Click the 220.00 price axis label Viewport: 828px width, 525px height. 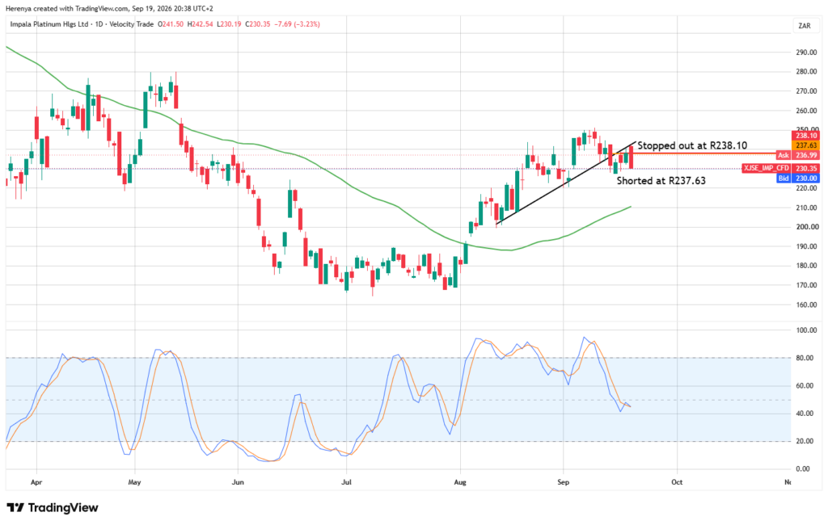click(x=808, y=188)
